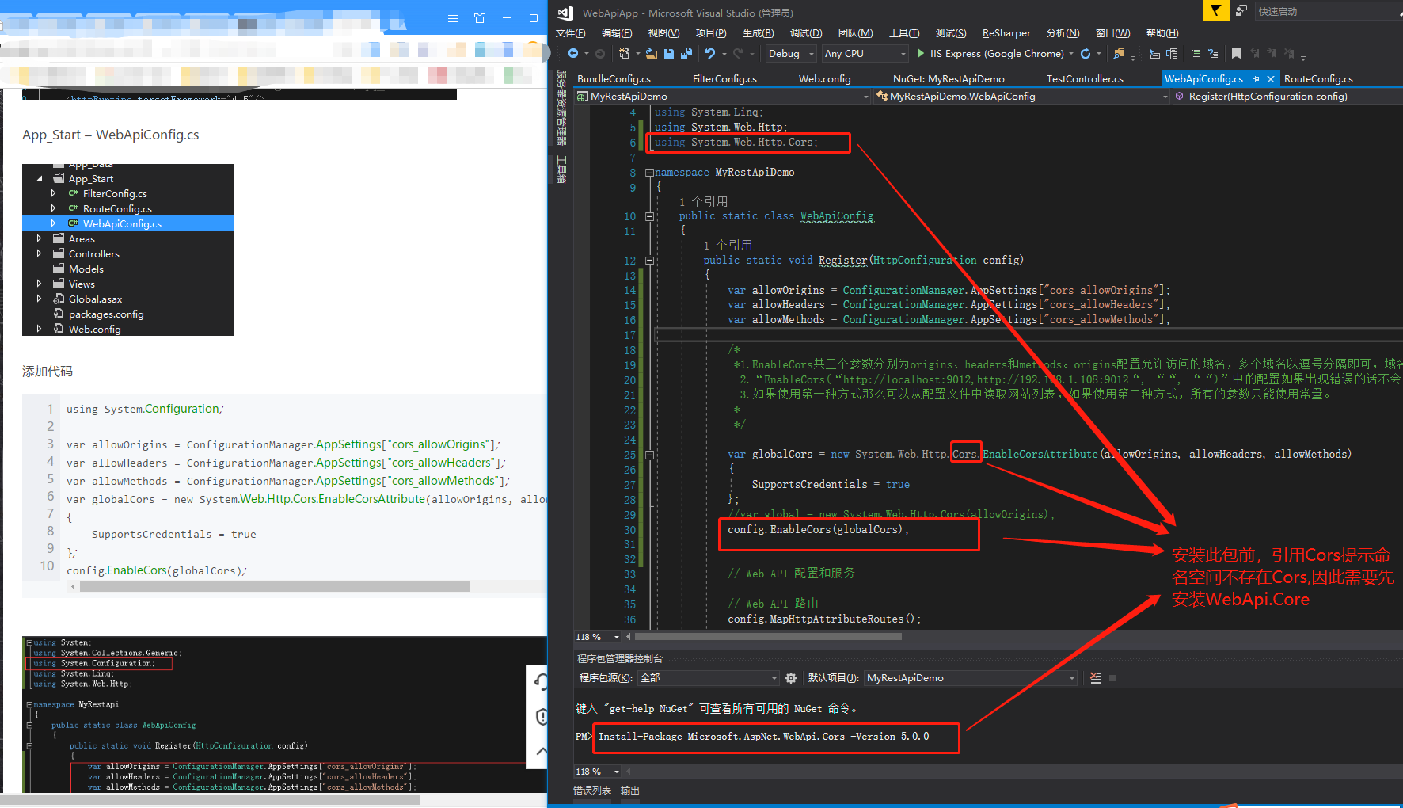
Task: Switch to the Web.config tab
Action: pos(824,79)
